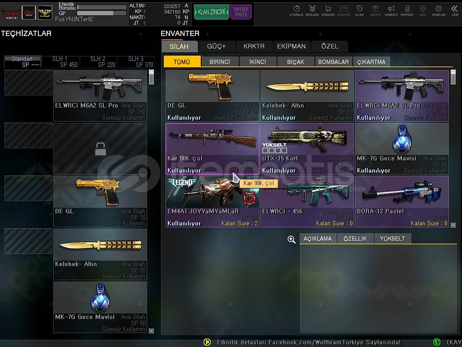Click inventory scrollbar up arrow
The height and width of the screenshot is (347, 462).
(x=453, y=72)
